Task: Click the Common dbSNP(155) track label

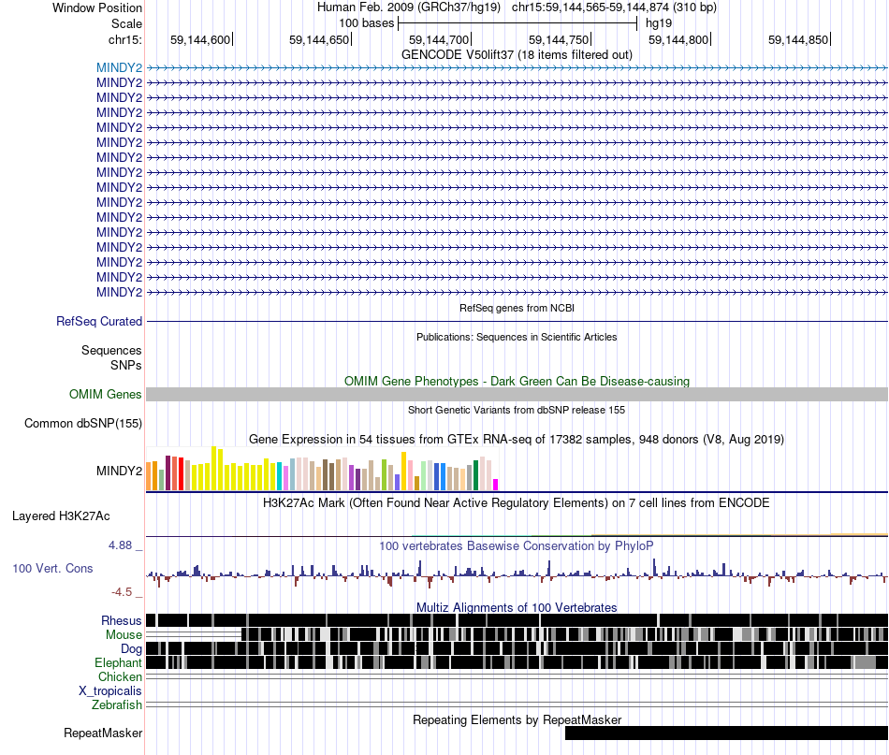Action: pos(83,424)
